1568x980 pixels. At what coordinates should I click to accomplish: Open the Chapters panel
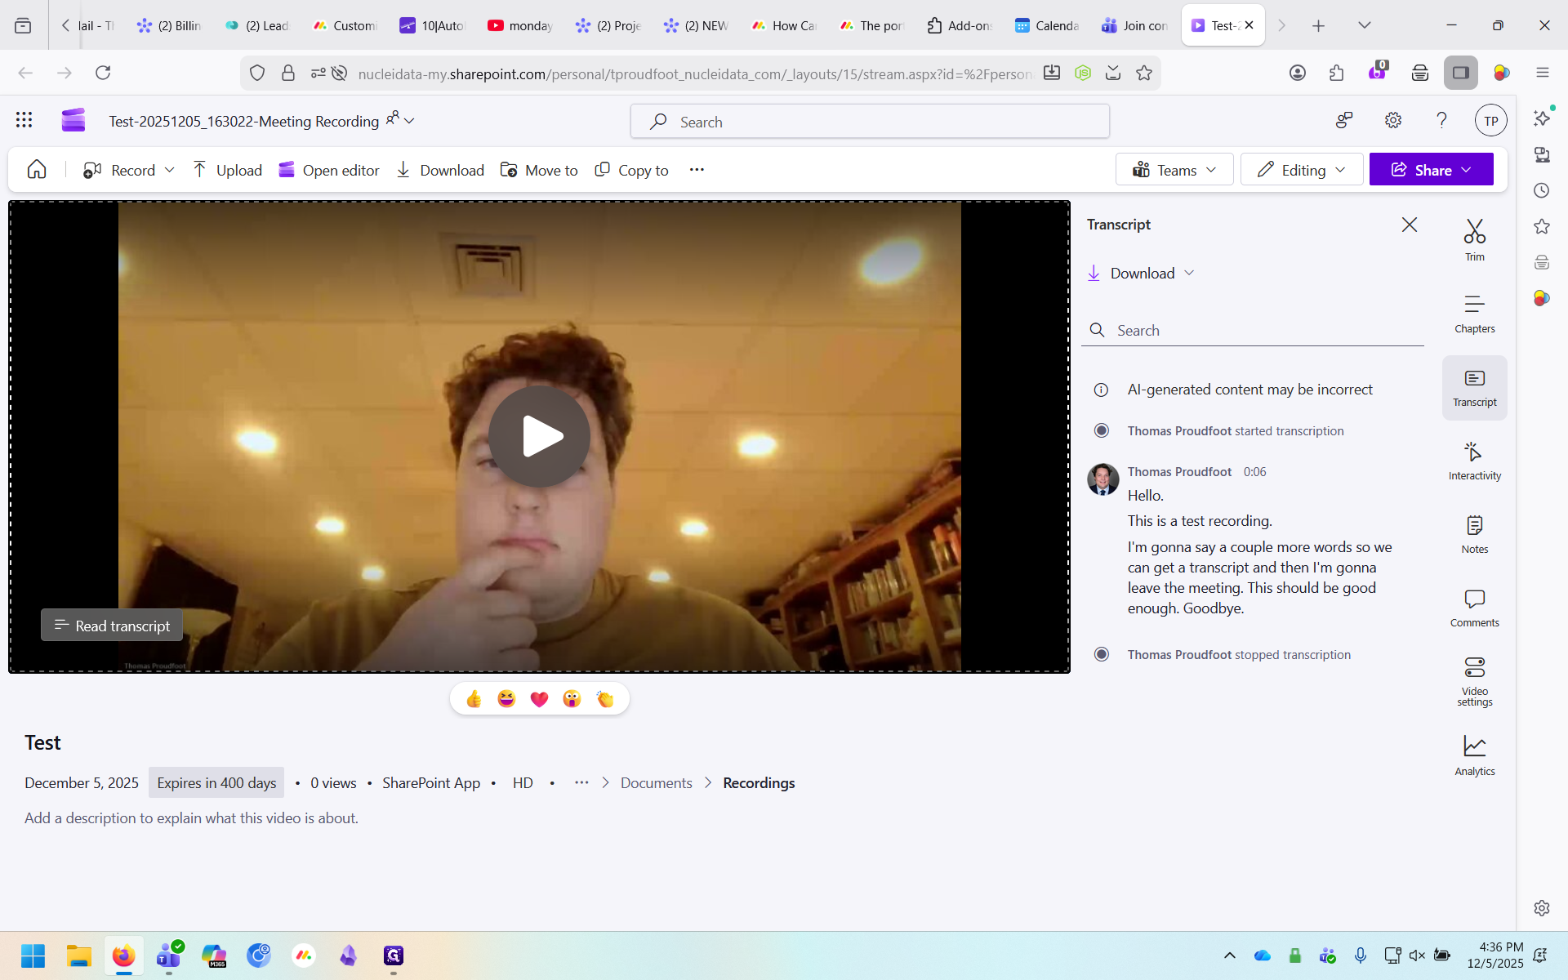[x=1474, y=314]
